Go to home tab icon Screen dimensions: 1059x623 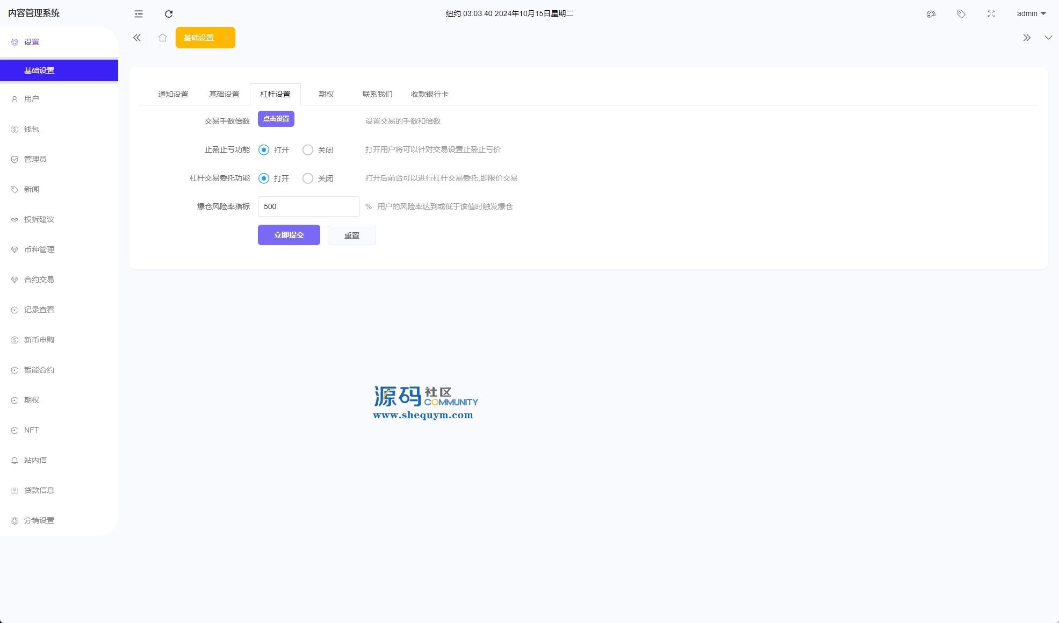click(163, 38)
